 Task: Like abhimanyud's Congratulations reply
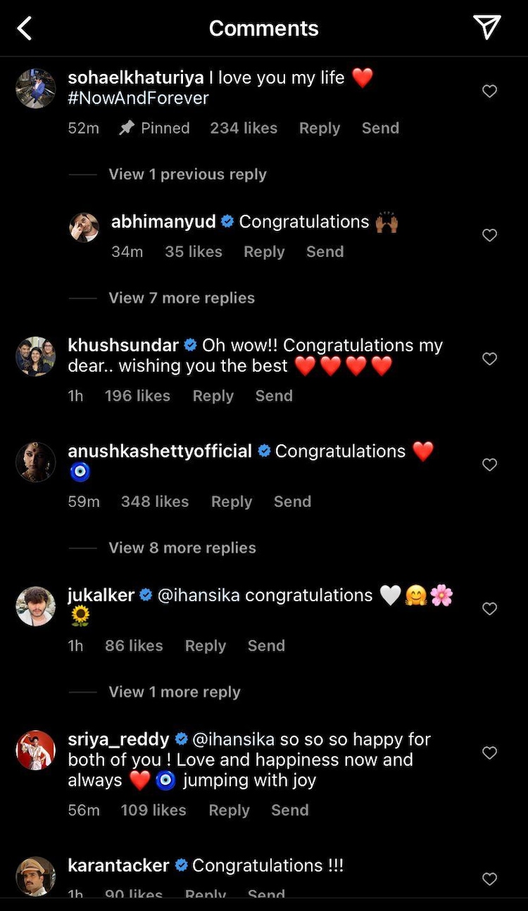[x=490, y=235]
